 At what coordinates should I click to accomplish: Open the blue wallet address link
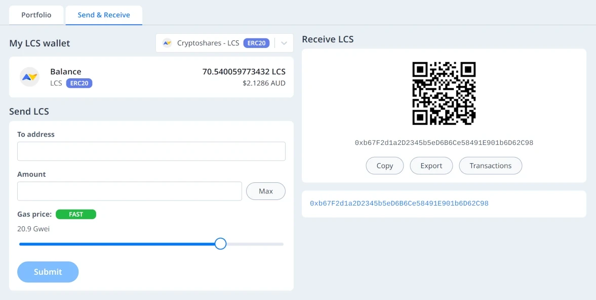tap(399, 204)
